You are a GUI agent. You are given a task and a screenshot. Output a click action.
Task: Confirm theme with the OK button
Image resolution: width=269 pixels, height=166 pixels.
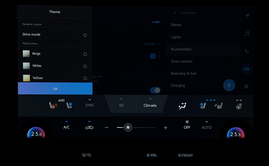tap(55, 89)
